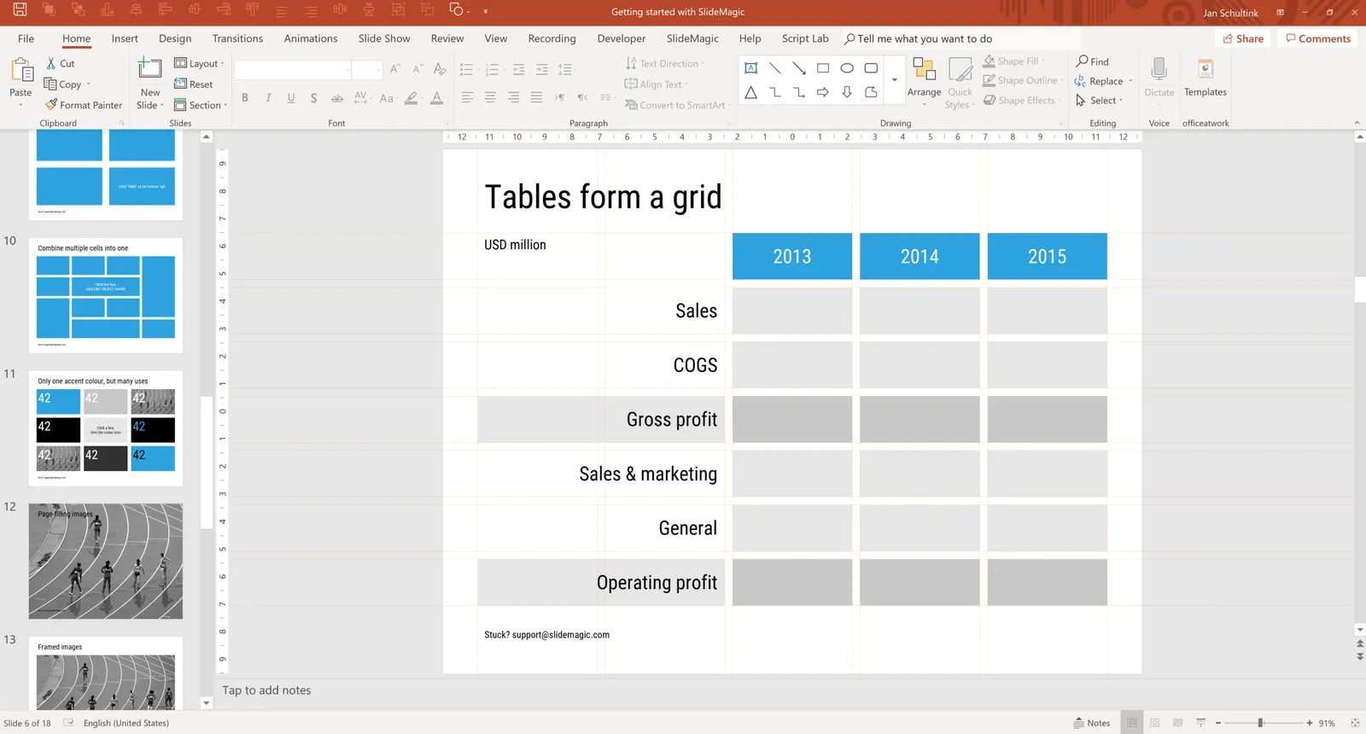Select the right arrow shape

pyautogui.click(x=823, y=92)
